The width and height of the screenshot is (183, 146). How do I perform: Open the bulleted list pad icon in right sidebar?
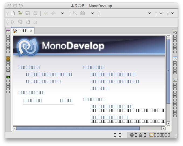[175, 80]
